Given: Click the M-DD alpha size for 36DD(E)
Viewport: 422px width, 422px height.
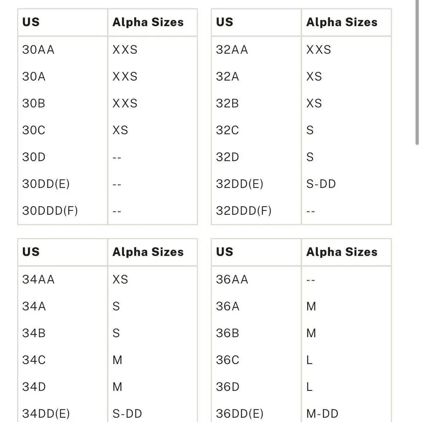Looking at the screenshot, I should pyautogui.click(x=322, y=414).
